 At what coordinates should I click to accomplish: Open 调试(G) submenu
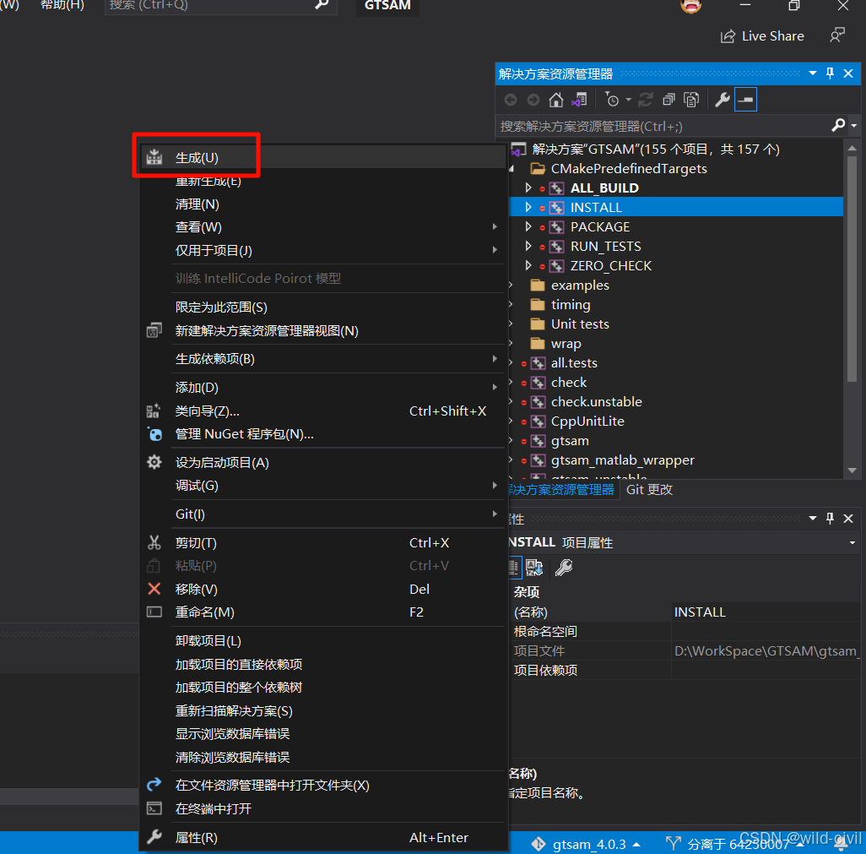pyautogui.click(x=322, y=486)
